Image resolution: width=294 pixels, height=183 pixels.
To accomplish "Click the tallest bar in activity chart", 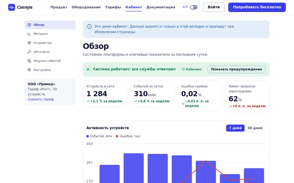I will pyautogui.click(x=134, y=168).
